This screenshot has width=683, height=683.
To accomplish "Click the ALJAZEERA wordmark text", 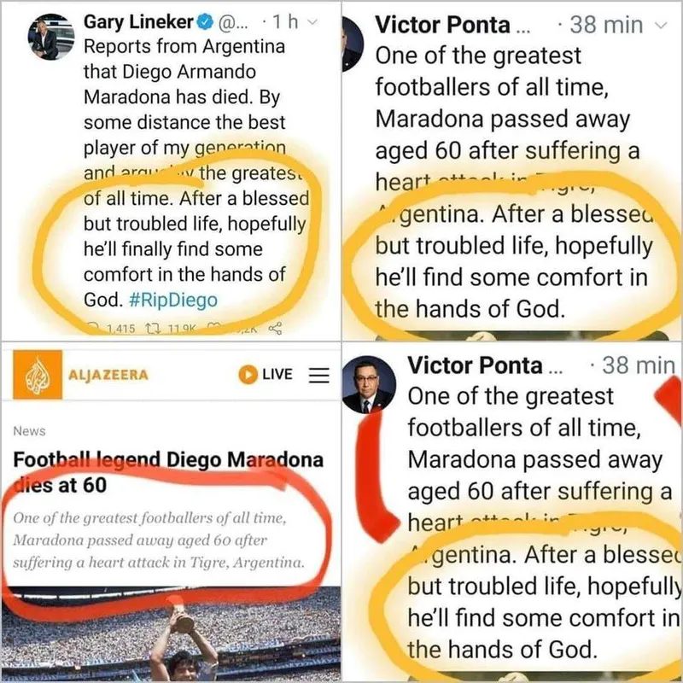I will 108,375.
